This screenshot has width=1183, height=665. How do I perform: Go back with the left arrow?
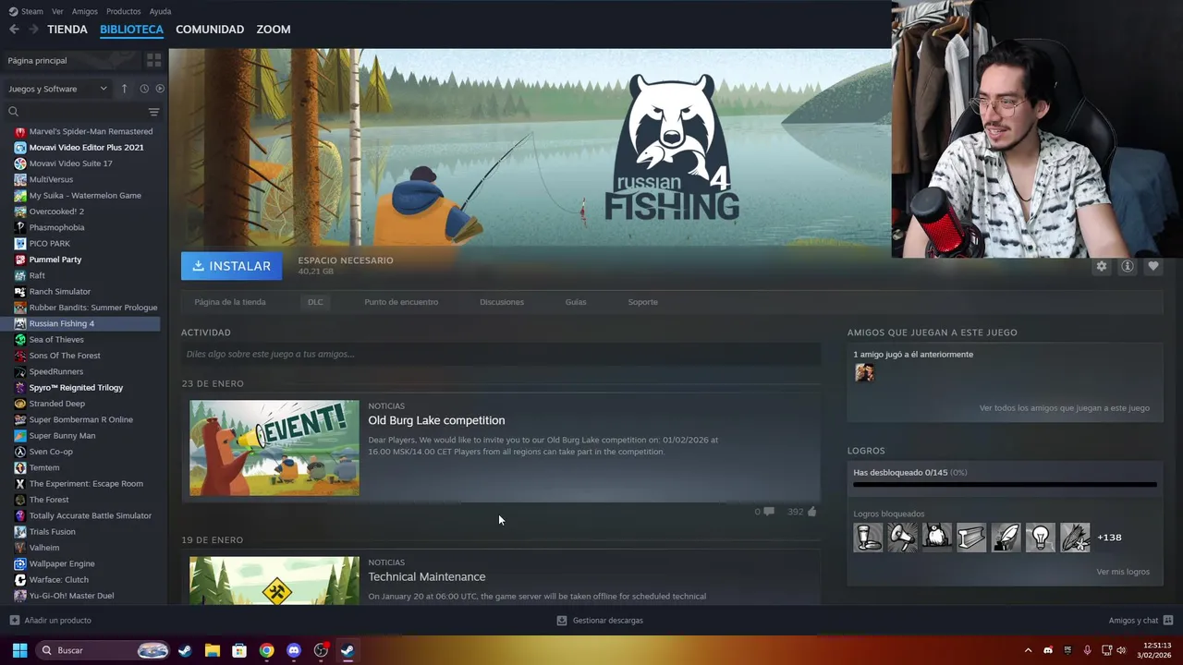[x=14, y=30]
